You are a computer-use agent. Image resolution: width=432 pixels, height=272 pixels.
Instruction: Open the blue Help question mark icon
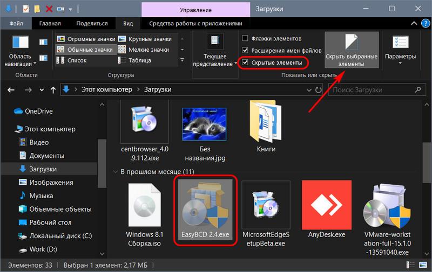pyautogui.click(x=426, y=23)
